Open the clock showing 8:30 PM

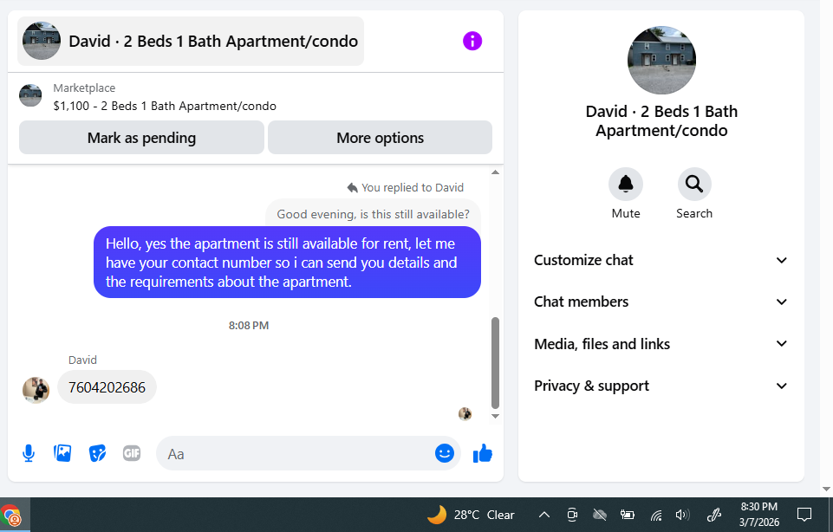pyautogui.click(x=759, y=515)
